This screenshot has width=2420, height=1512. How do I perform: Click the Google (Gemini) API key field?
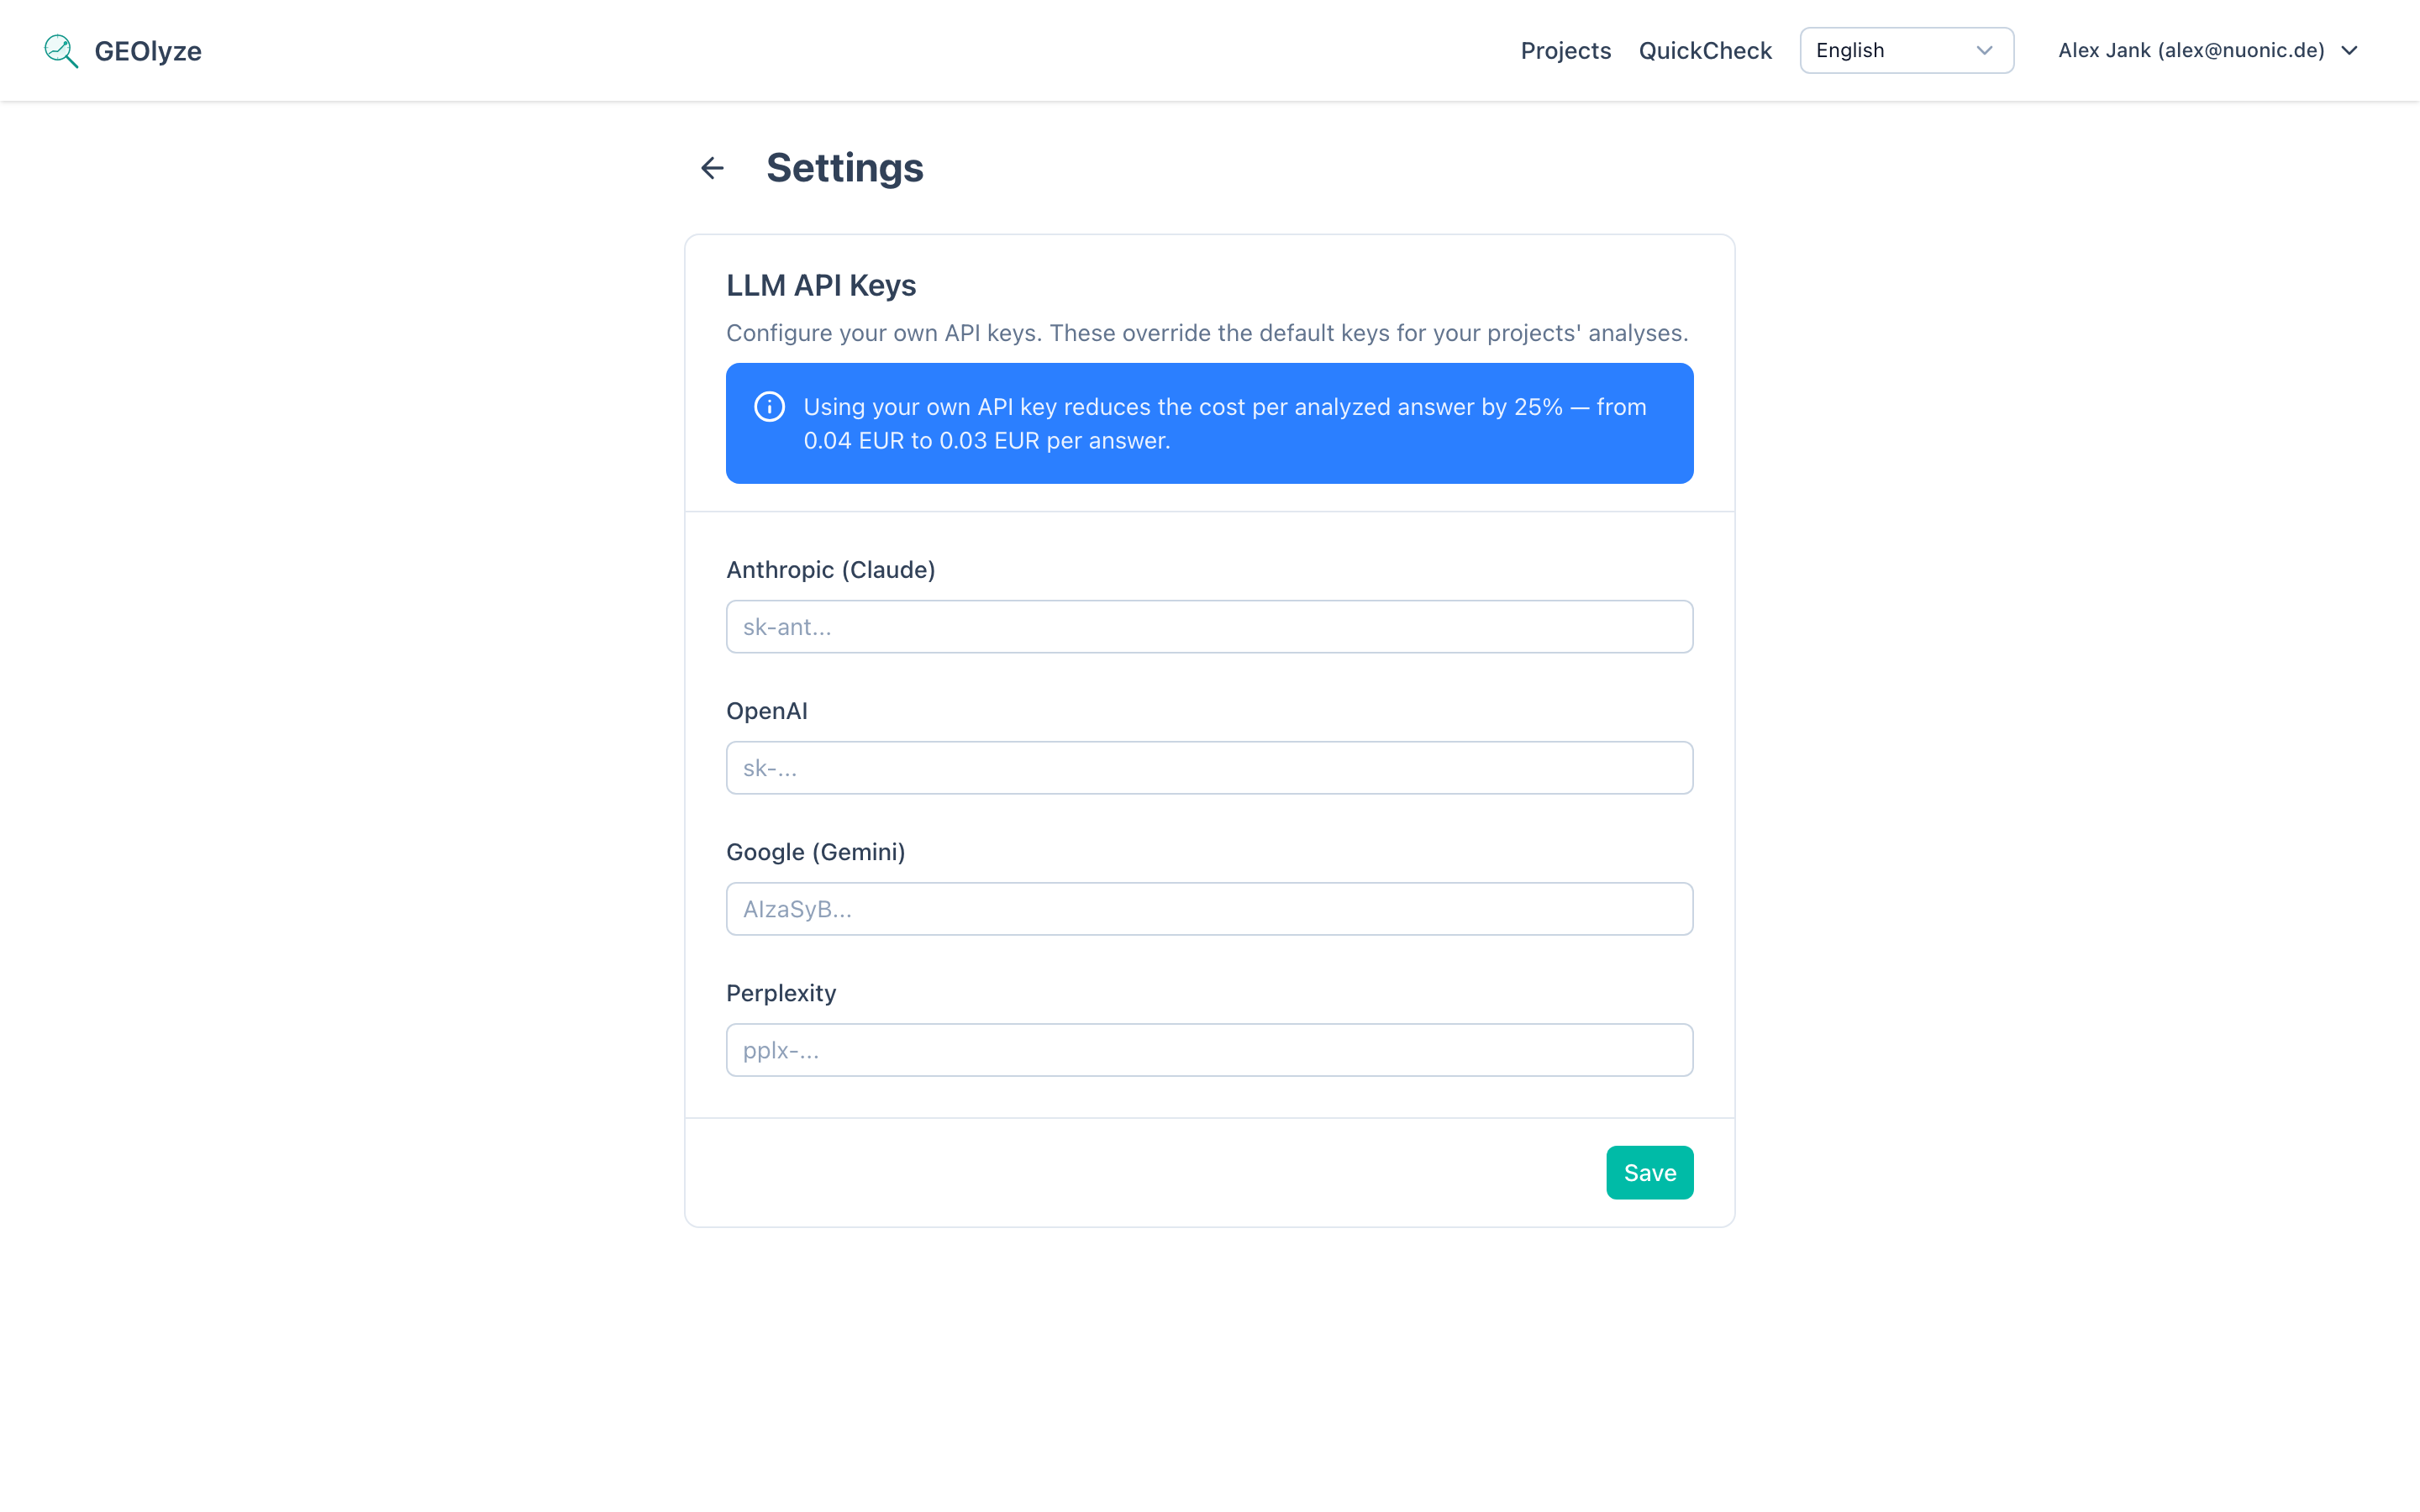click(1208, 908)
